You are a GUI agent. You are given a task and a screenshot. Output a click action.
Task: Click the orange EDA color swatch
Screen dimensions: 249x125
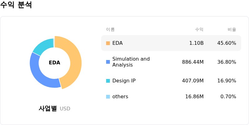(108, 43)
